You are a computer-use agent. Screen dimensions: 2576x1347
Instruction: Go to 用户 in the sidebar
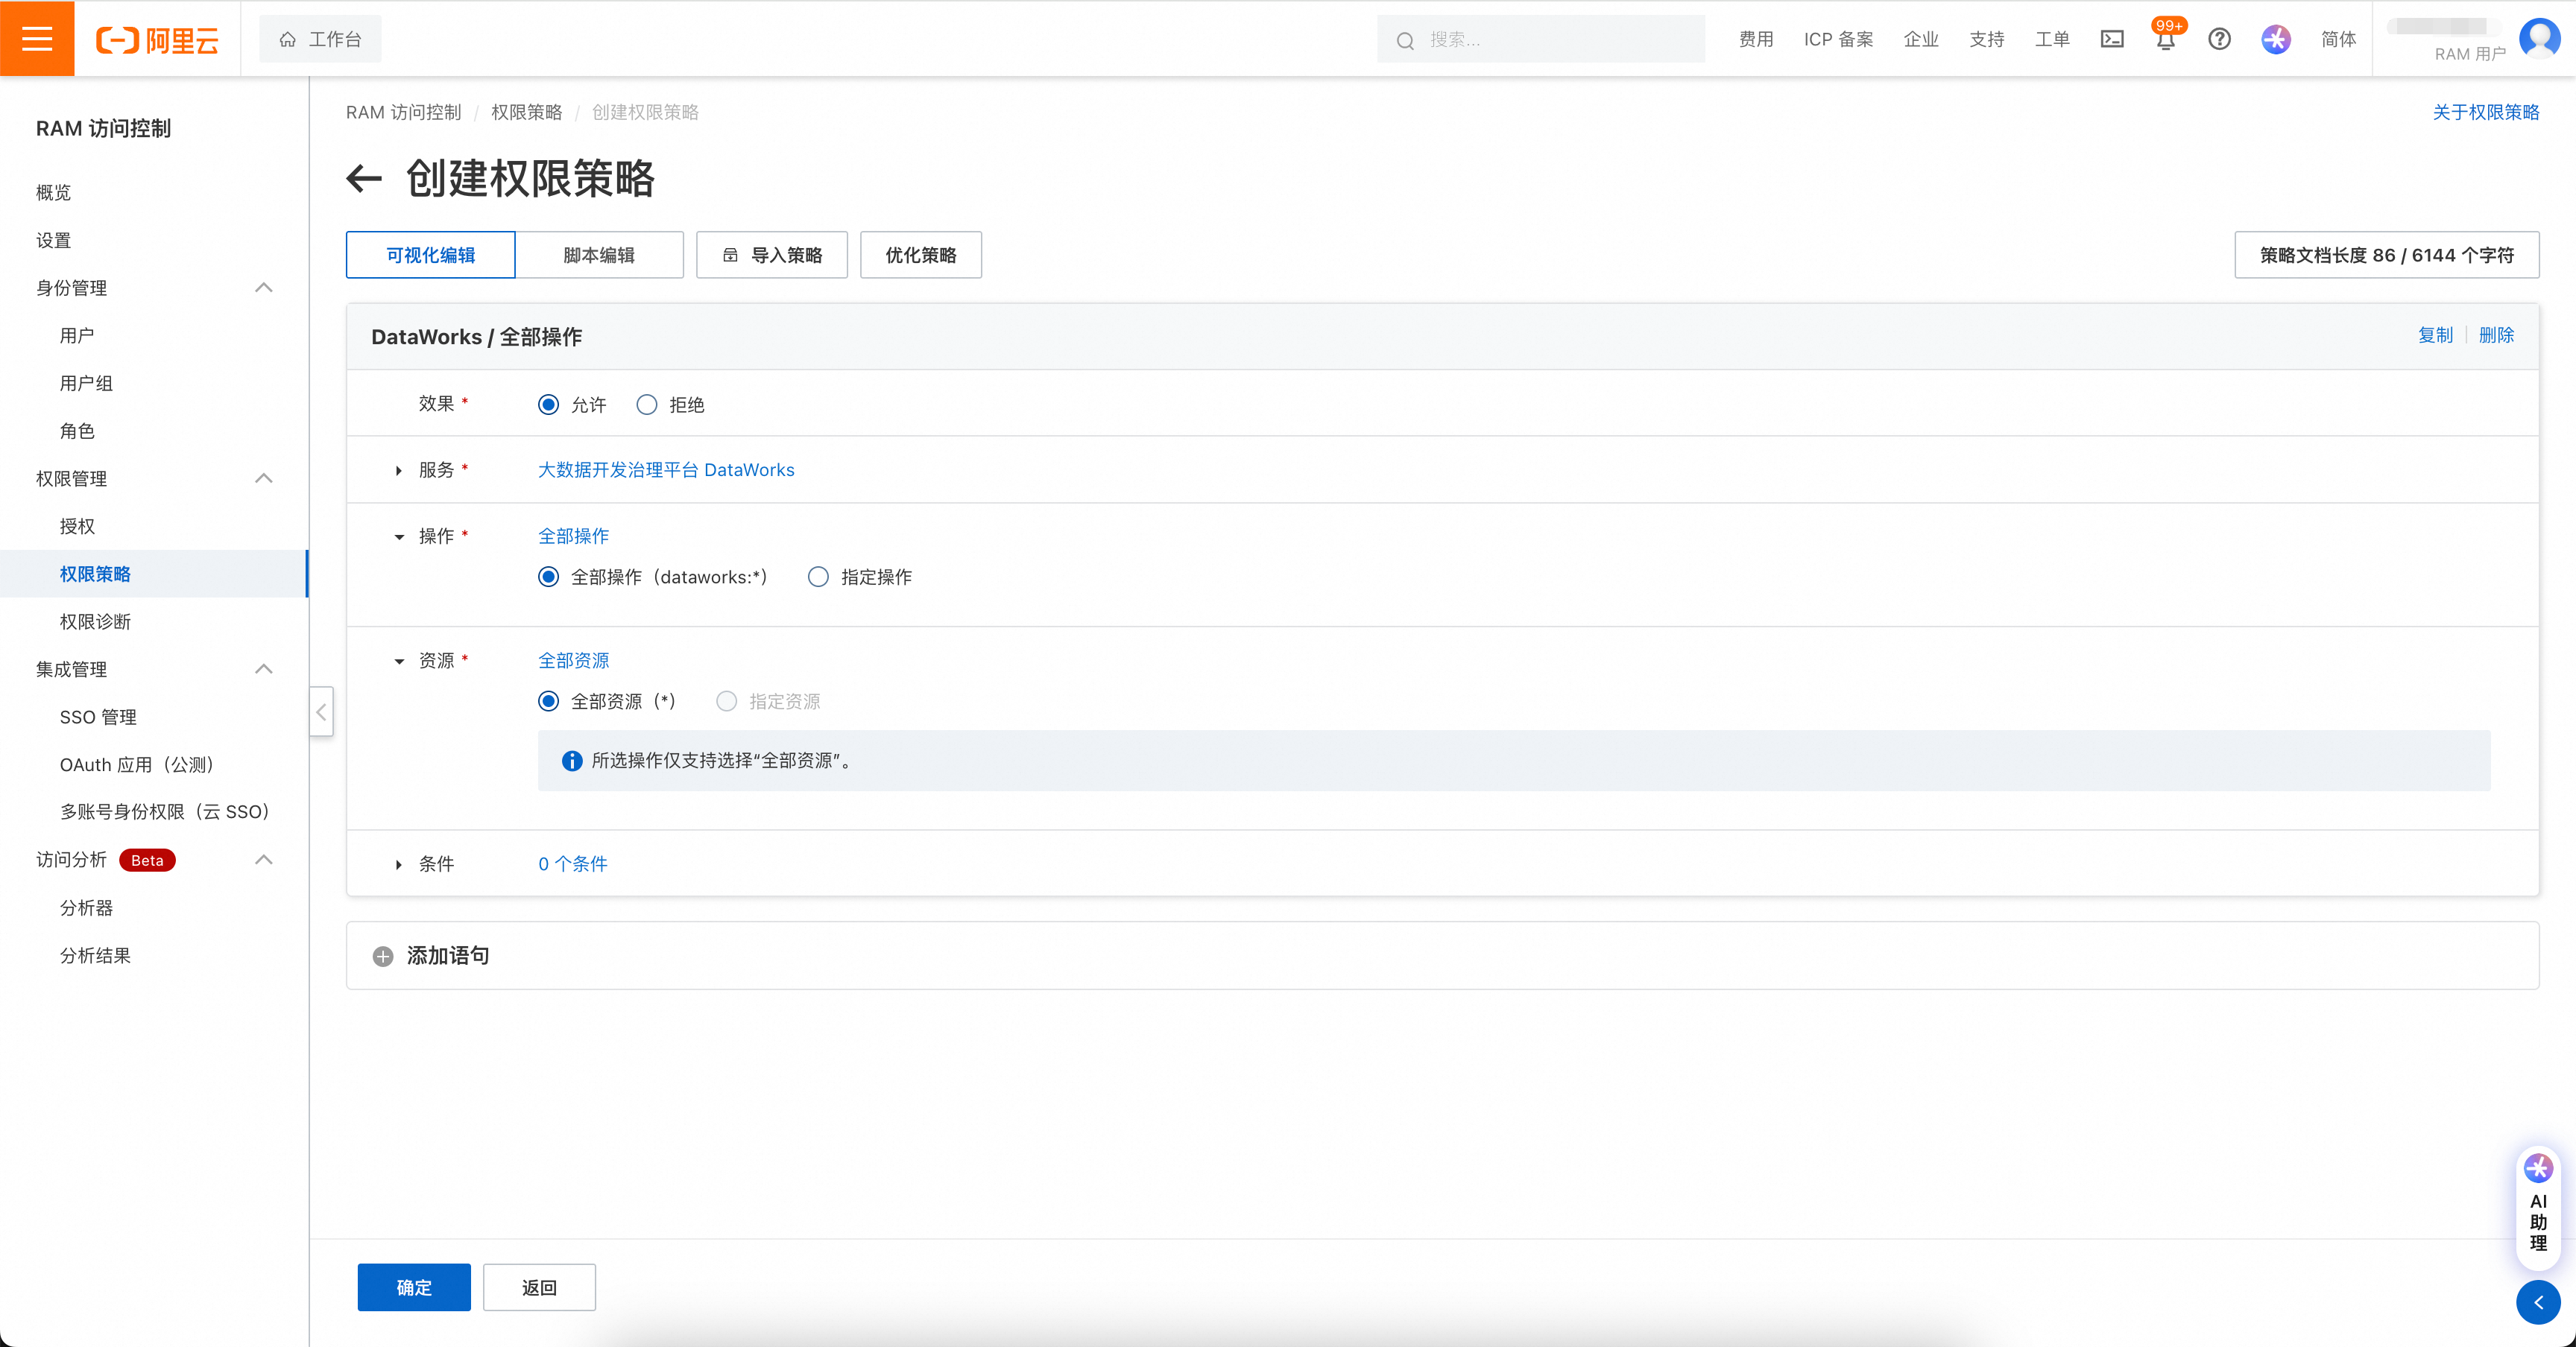coord(77,335)
